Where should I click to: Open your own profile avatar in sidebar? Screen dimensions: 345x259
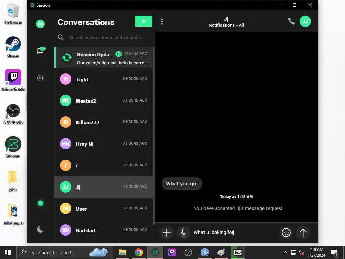coord(40,24)
